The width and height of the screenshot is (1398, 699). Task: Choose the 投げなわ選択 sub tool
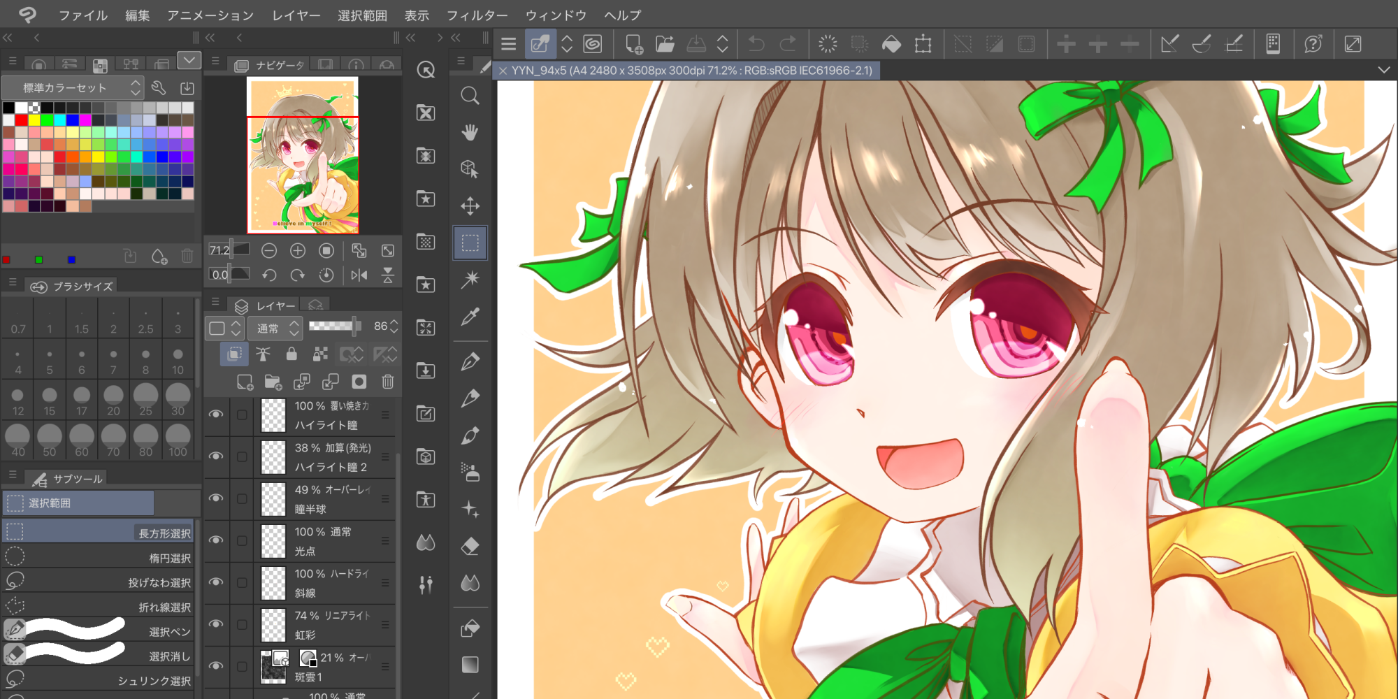pyautogui.click(x=98, y=582)
